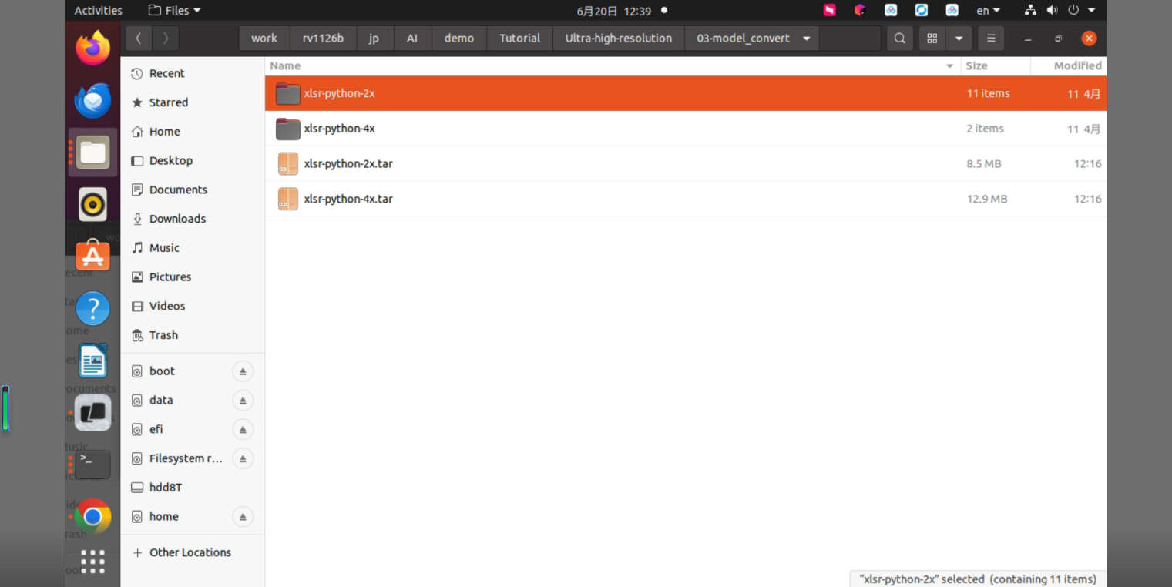Open system menu via power icon

click(1073, 11)
